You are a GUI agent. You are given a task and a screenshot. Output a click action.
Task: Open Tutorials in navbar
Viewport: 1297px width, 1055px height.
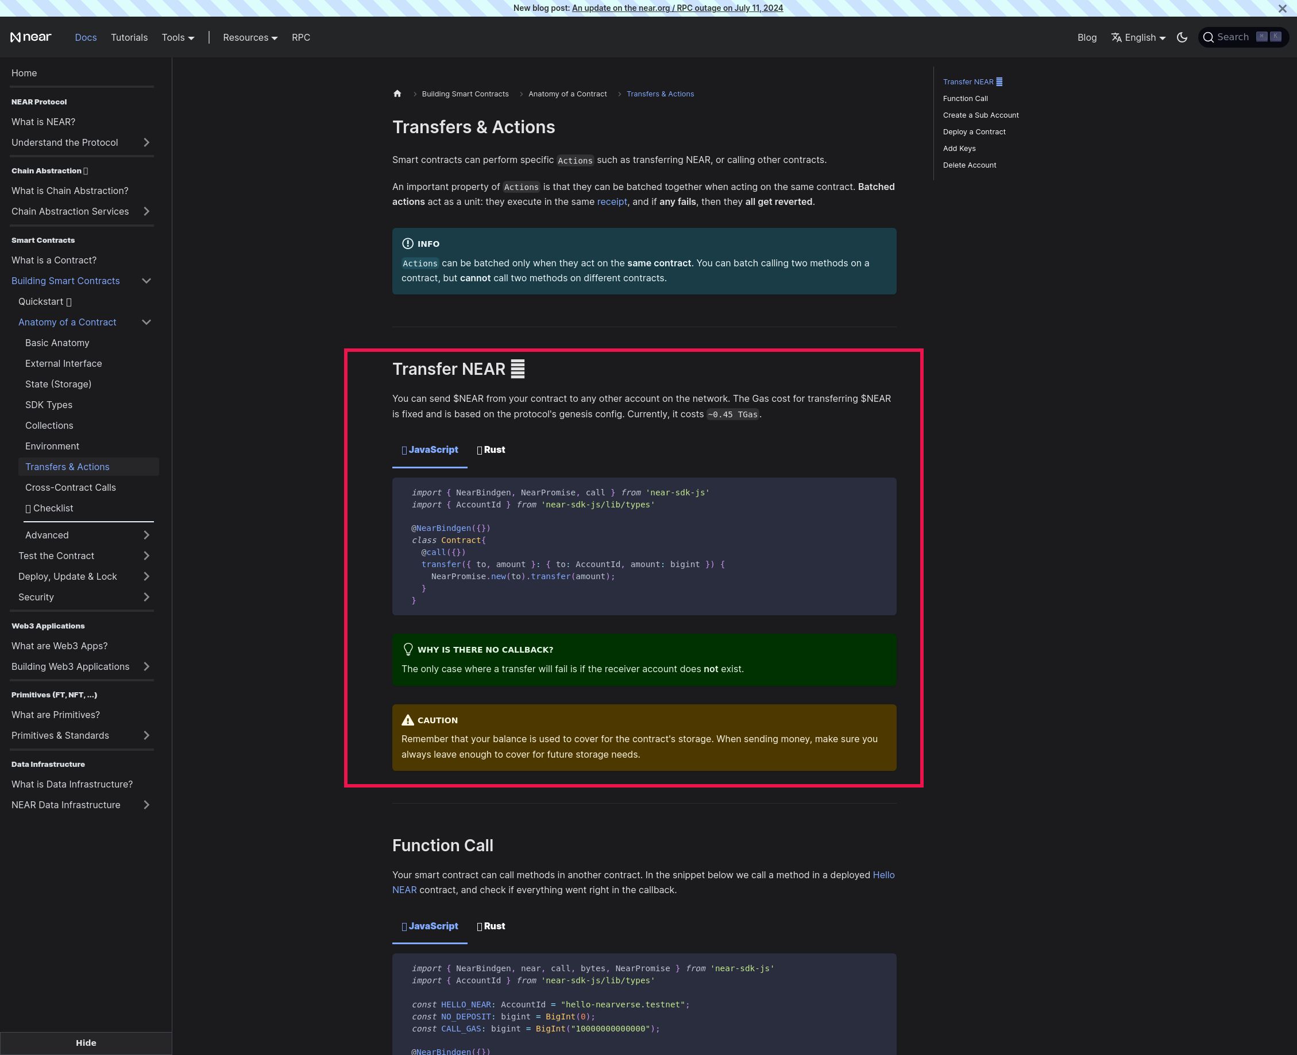(x=129, y=37)
